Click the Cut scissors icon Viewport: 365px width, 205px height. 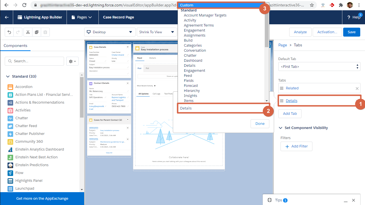coord(28,32)
